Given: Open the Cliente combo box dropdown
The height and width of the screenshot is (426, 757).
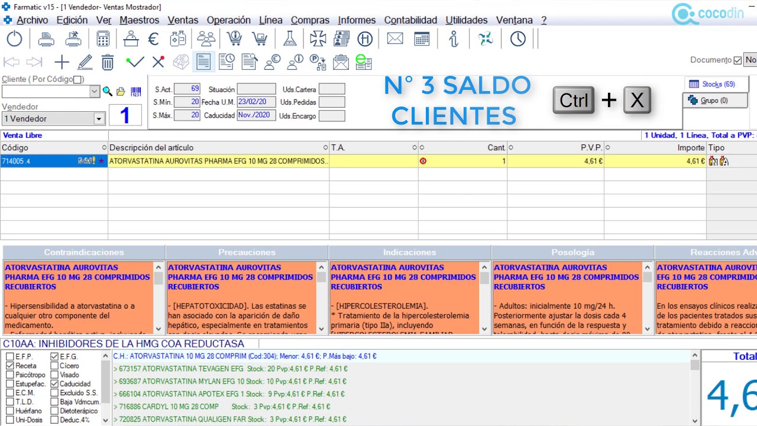Looking at the screenshot, I should coord(94,92).
